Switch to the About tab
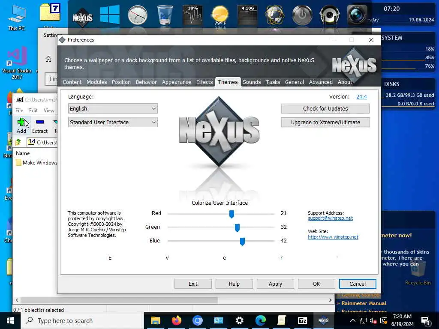This screenshot has height=329, width=439. point(345,82)
